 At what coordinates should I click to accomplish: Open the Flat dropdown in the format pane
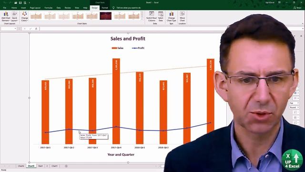coord(294,103)
